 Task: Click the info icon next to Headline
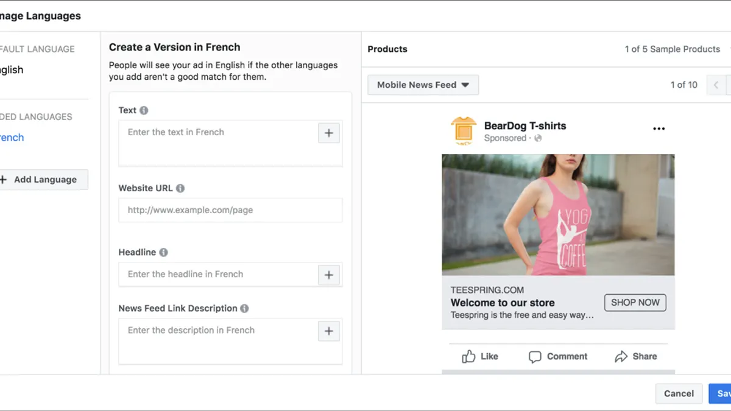click(x=163, y=252)
